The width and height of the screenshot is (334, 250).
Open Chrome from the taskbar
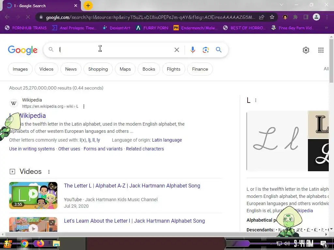(x=24, y=243)
